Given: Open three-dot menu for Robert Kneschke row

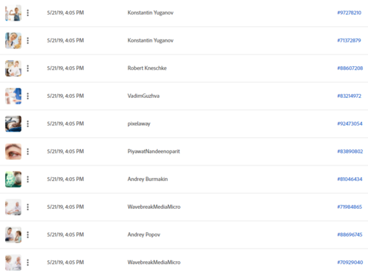Looking at the screenshot, I should tap(28, 68).
